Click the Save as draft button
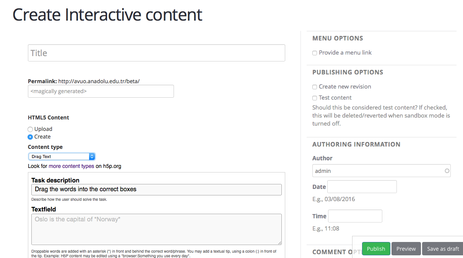463x258 pixels. pos(443,249)
